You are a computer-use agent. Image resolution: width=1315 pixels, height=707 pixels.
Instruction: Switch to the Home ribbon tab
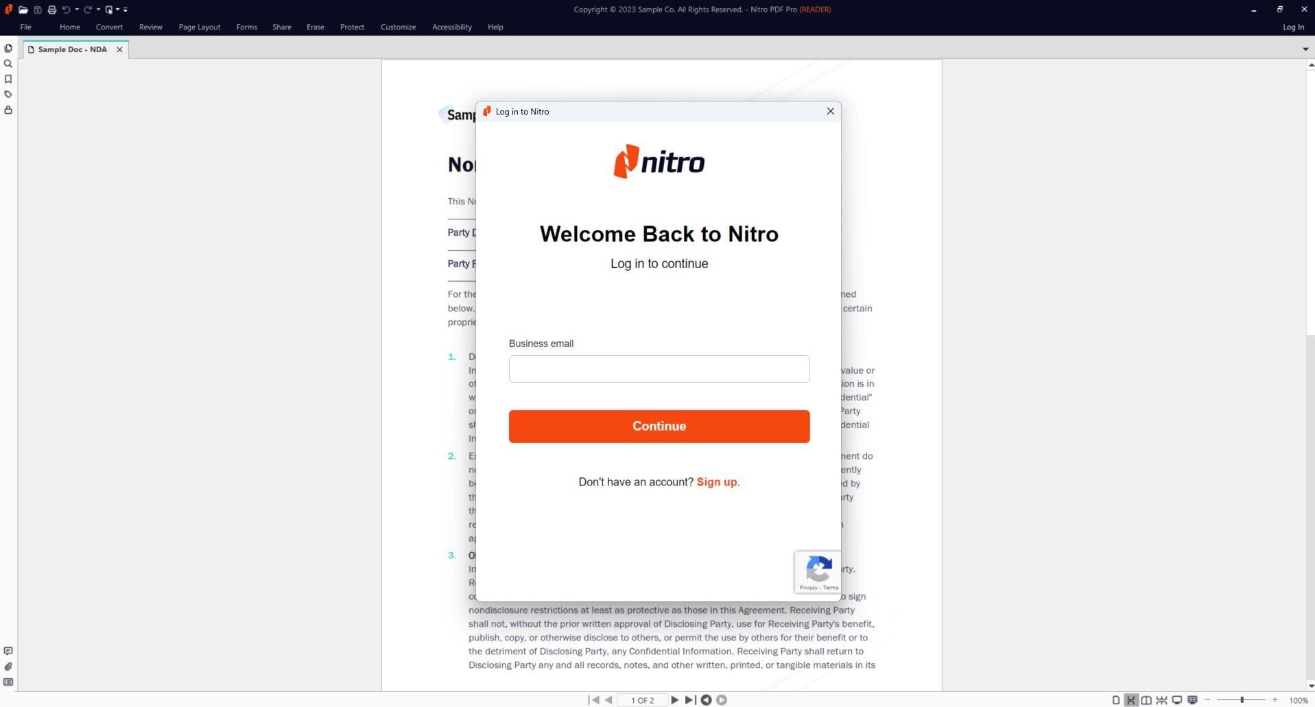[70, 27]
